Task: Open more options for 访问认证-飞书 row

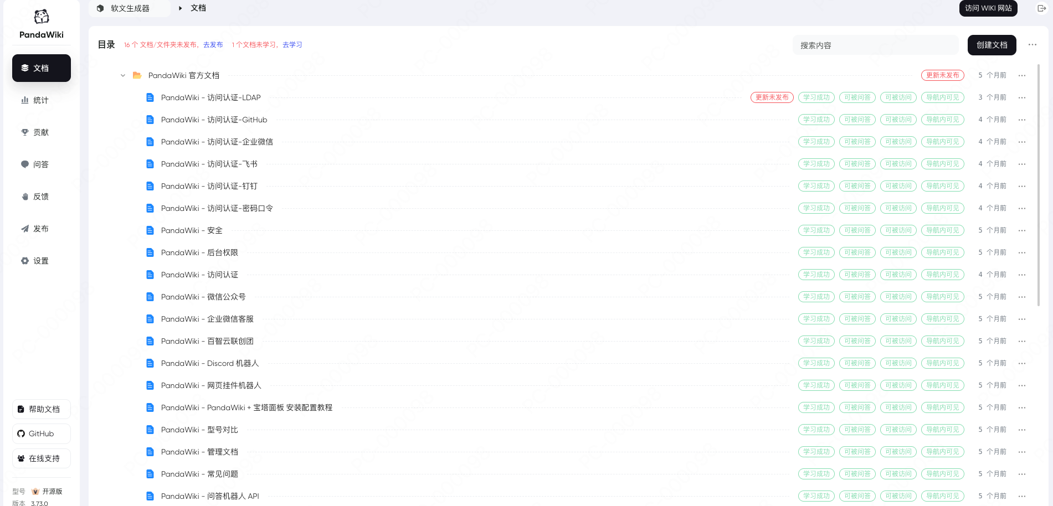Action: 1022,164
